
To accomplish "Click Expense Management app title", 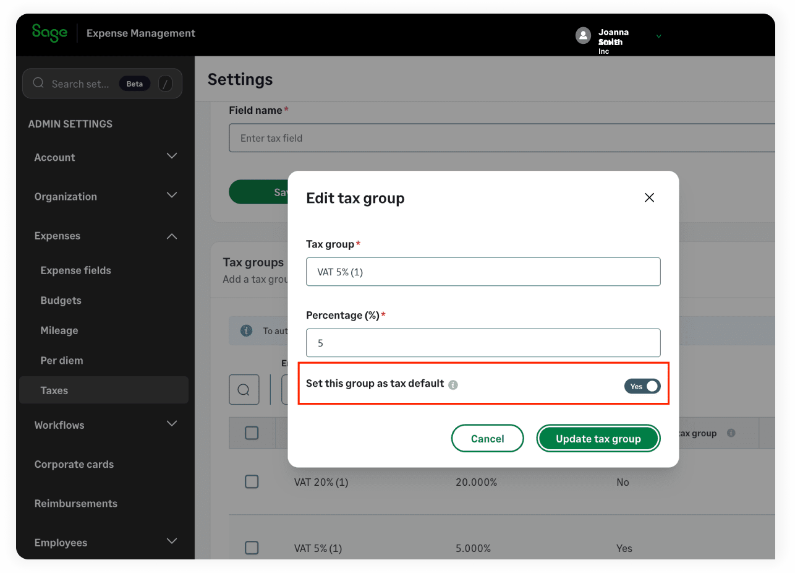I will pos(141,33).
